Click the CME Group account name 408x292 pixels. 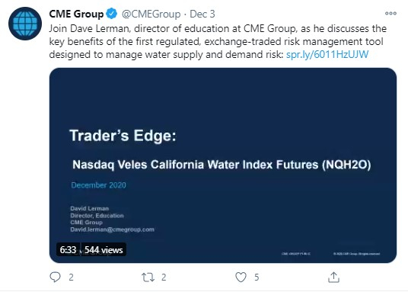76,14
